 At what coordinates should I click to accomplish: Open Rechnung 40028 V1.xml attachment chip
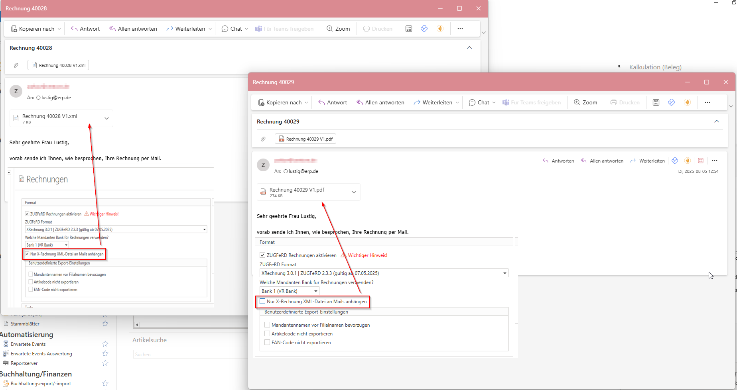click(x=58, y=65)
